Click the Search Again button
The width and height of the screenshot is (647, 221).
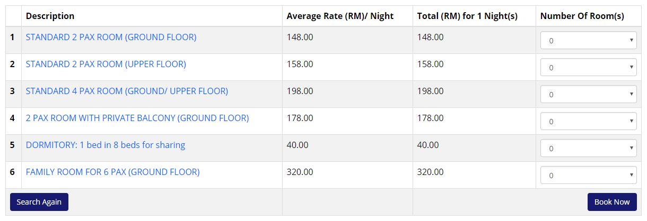[39, 202]
